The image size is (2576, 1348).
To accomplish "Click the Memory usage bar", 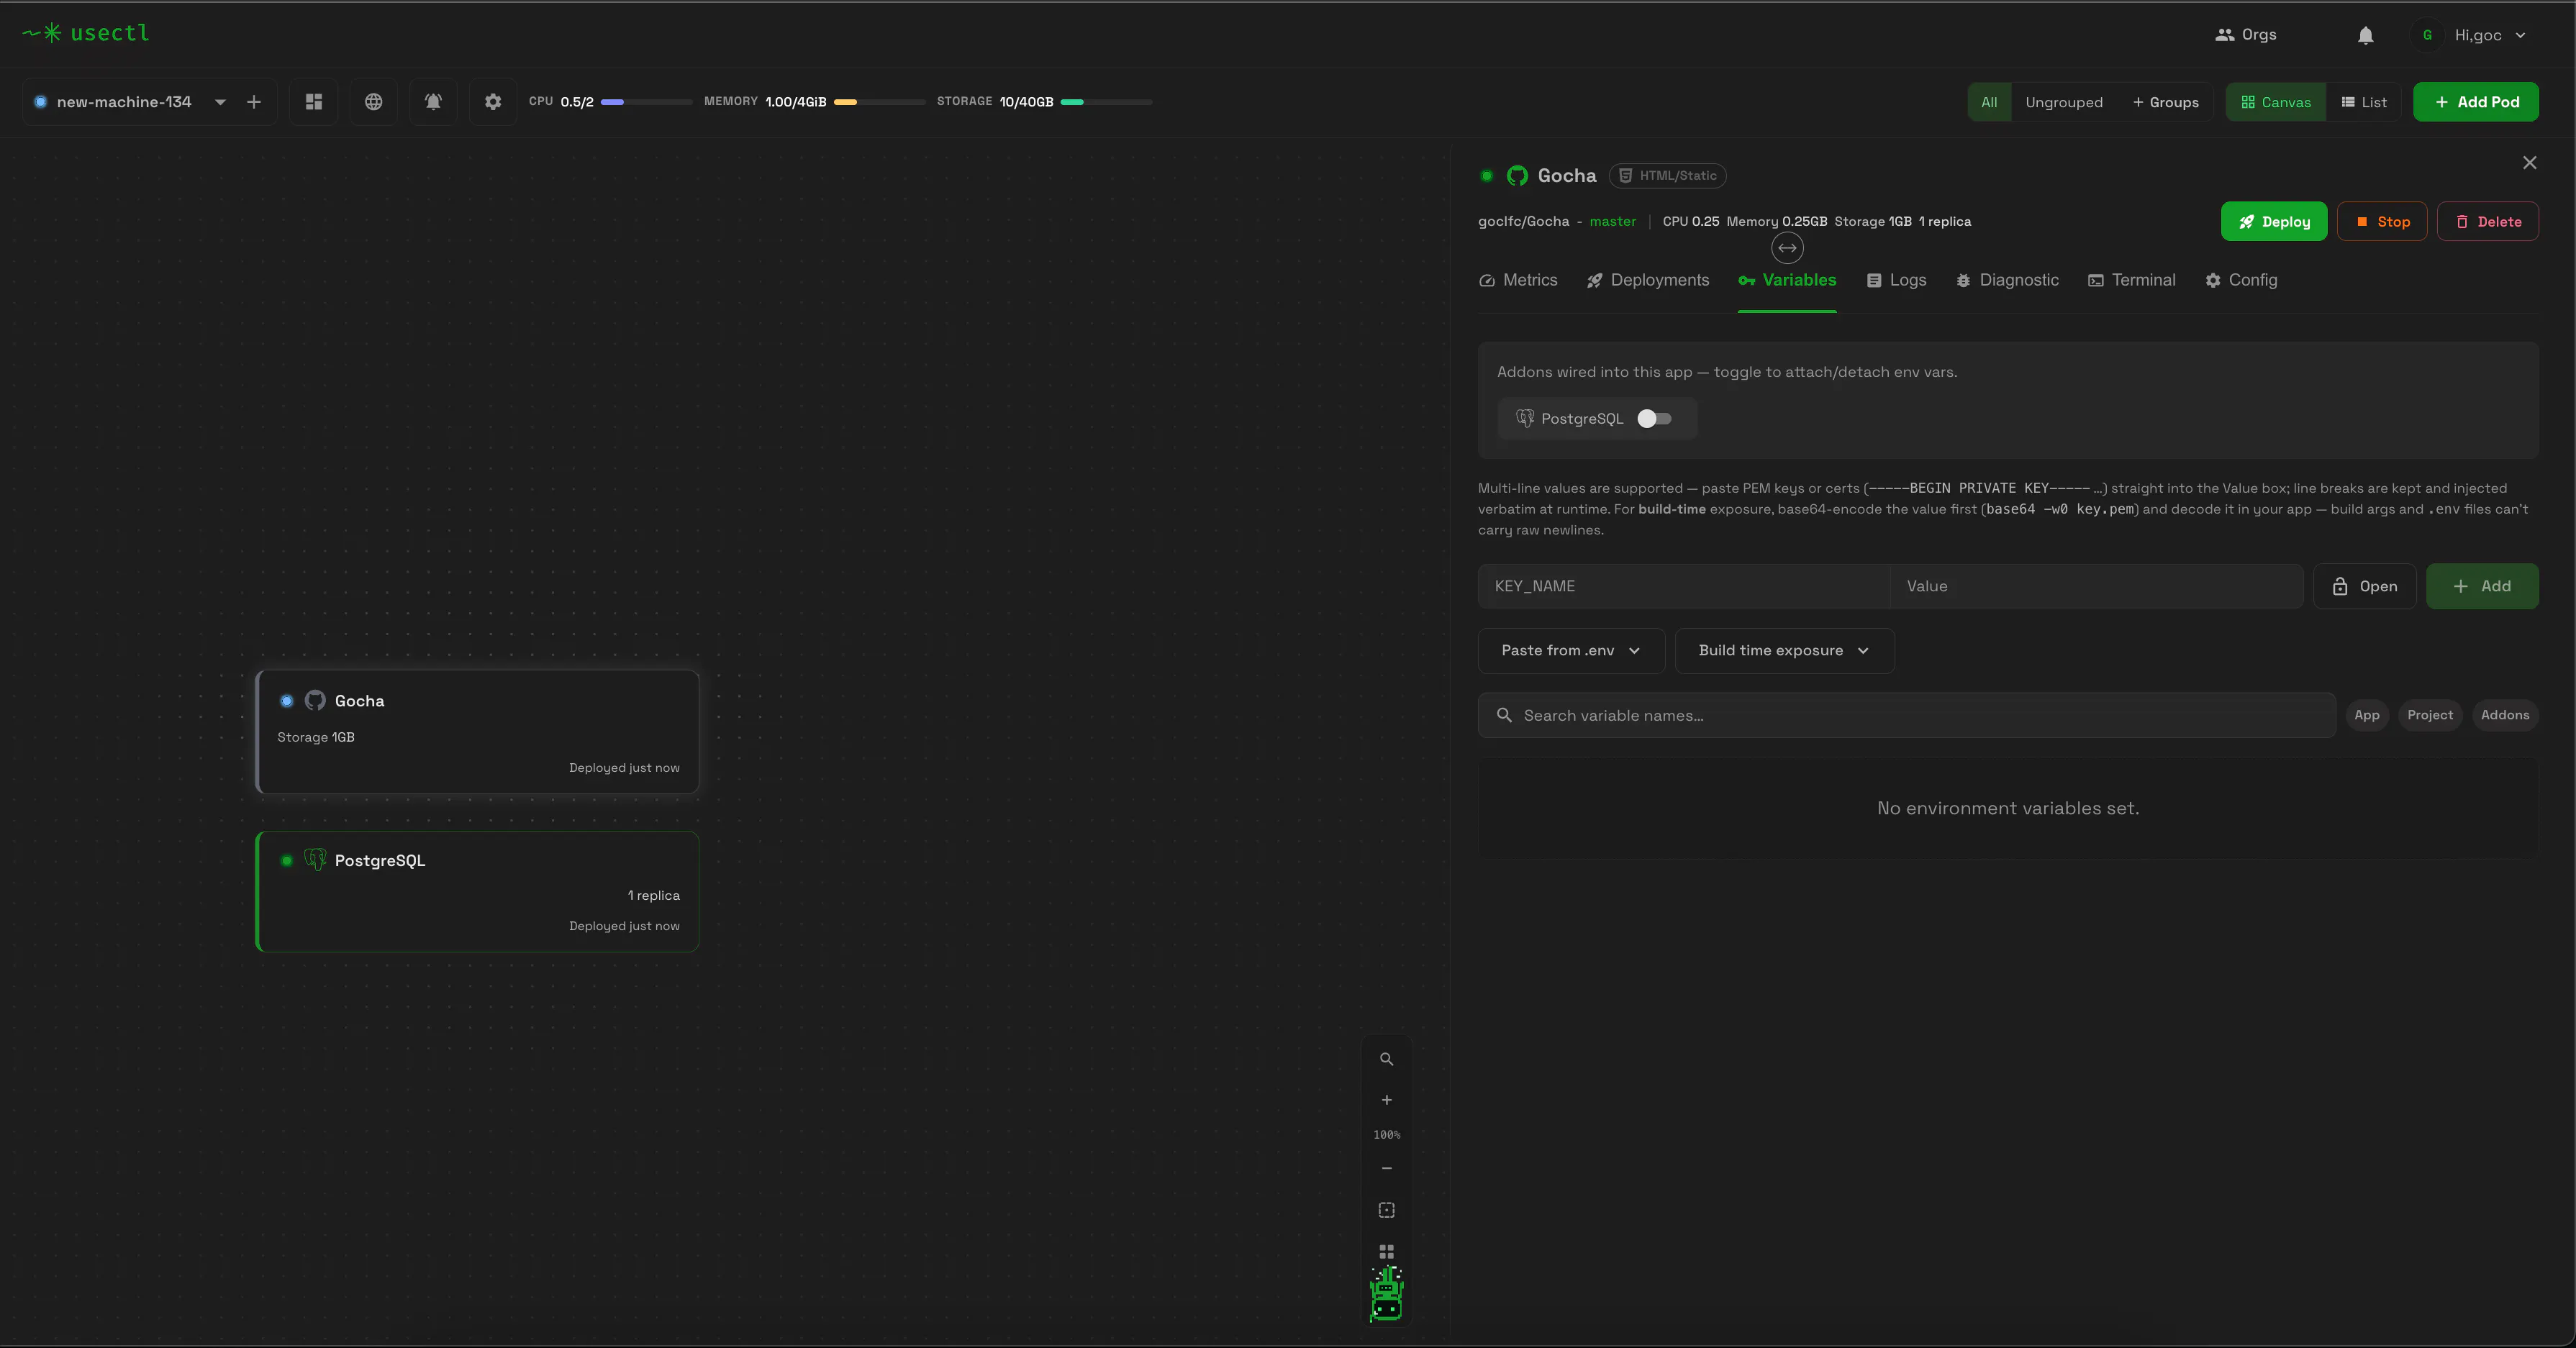I will [879, 102].
